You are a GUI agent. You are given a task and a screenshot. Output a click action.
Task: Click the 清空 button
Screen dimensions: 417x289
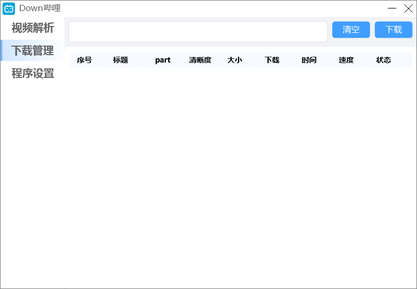(x=351, y=30)
